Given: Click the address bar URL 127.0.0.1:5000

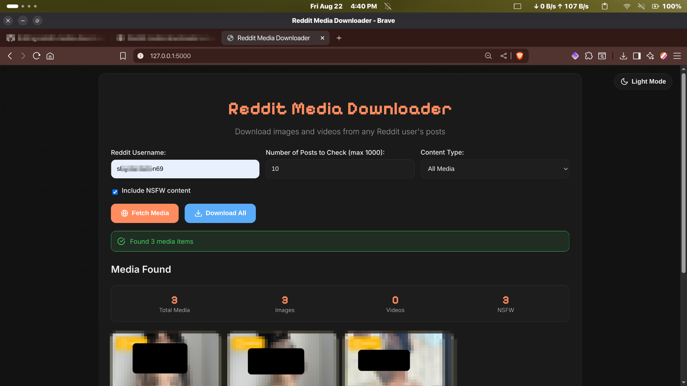Looking at the screenshot, I should point(170,56).
